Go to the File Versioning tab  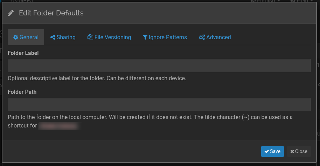coord(109,37)
